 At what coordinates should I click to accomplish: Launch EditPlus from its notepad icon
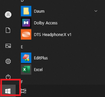click(x=26, y=58)
